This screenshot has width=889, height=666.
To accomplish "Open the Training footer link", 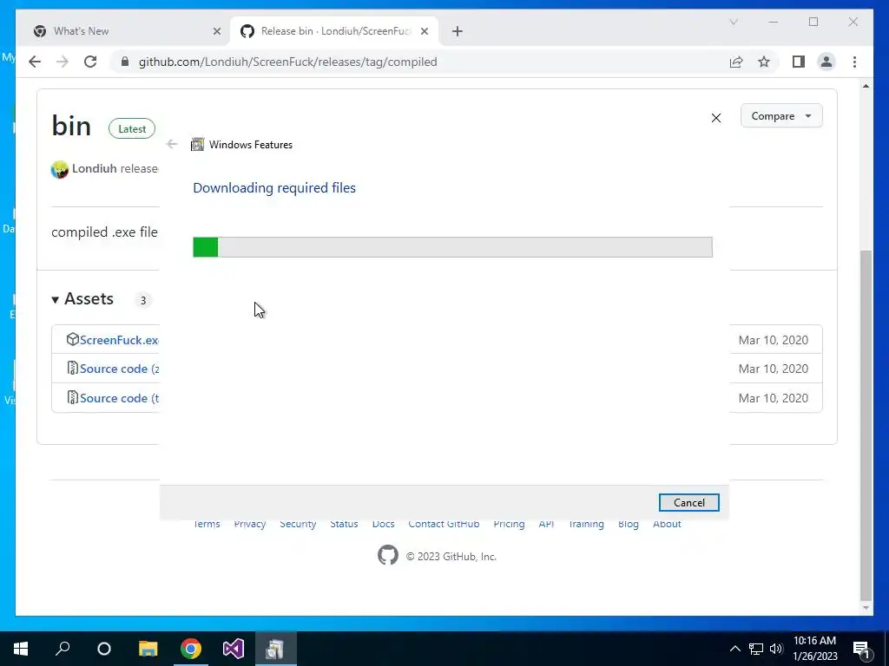I will point(586,525).
